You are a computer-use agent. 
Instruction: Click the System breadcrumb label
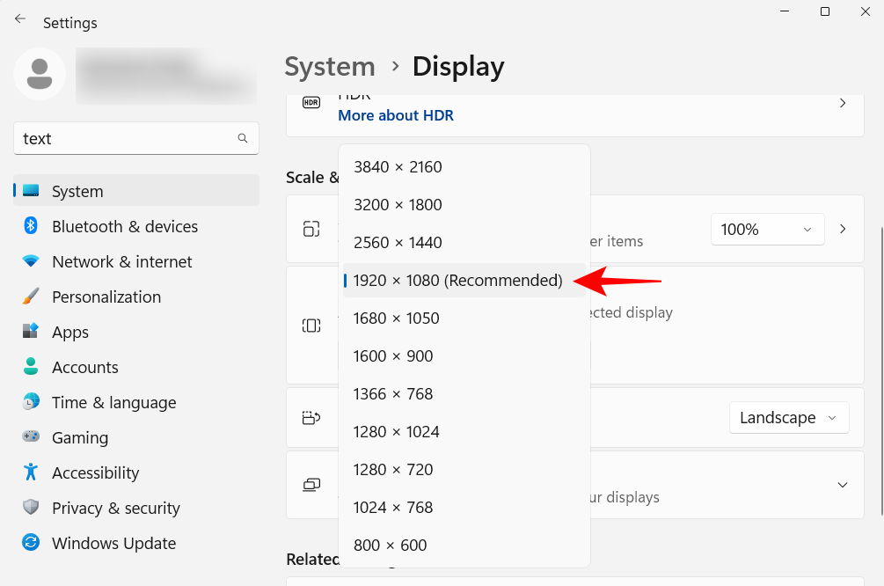330,66
